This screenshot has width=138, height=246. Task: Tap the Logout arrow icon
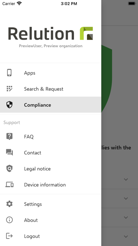pos(10,236)
